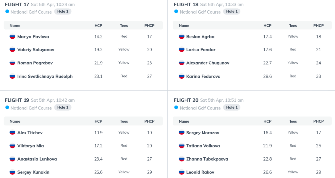
Task: Click blue dot beside Flight 17 course name
Action: click(x=7, y=11)
